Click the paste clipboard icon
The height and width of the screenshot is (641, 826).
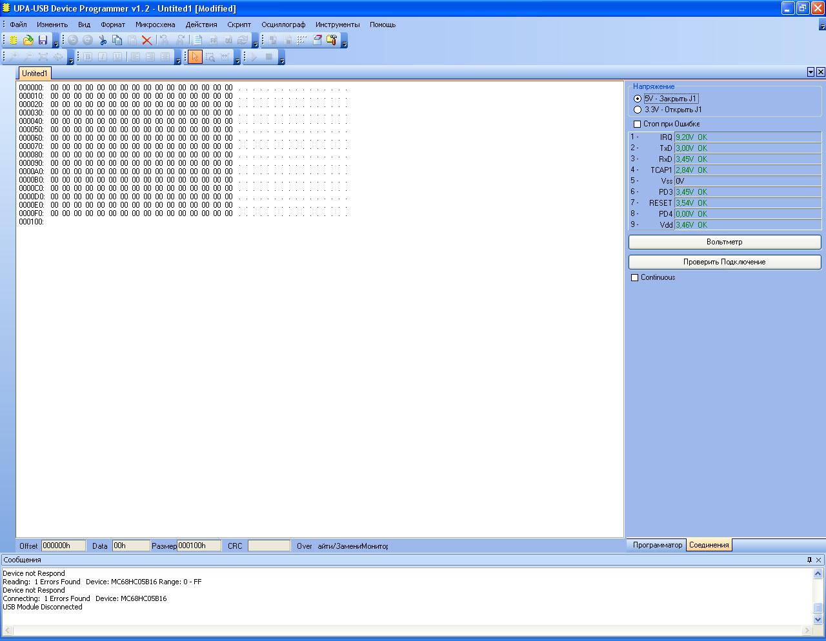[132, 40]
